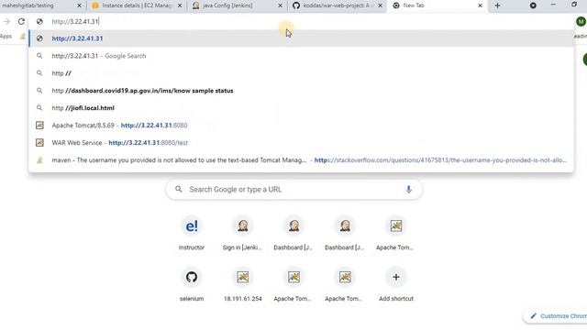The width and height of the screenshot is (587, 330).
Task: Open the 18.191.61.254 shortcut
Action: [242, 285]
